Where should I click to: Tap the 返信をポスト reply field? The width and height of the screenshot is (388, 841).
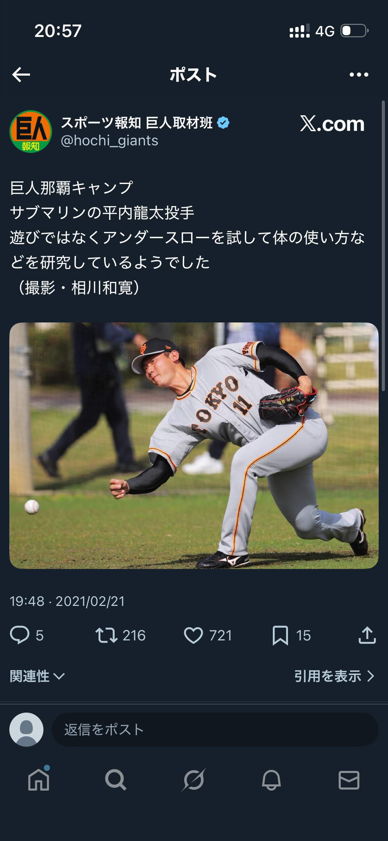(215, 729)
